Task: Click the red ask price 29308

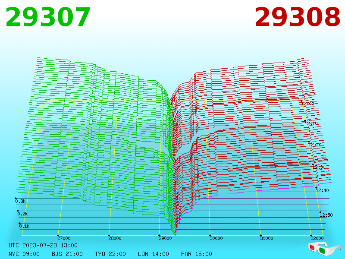Action: 297,17
